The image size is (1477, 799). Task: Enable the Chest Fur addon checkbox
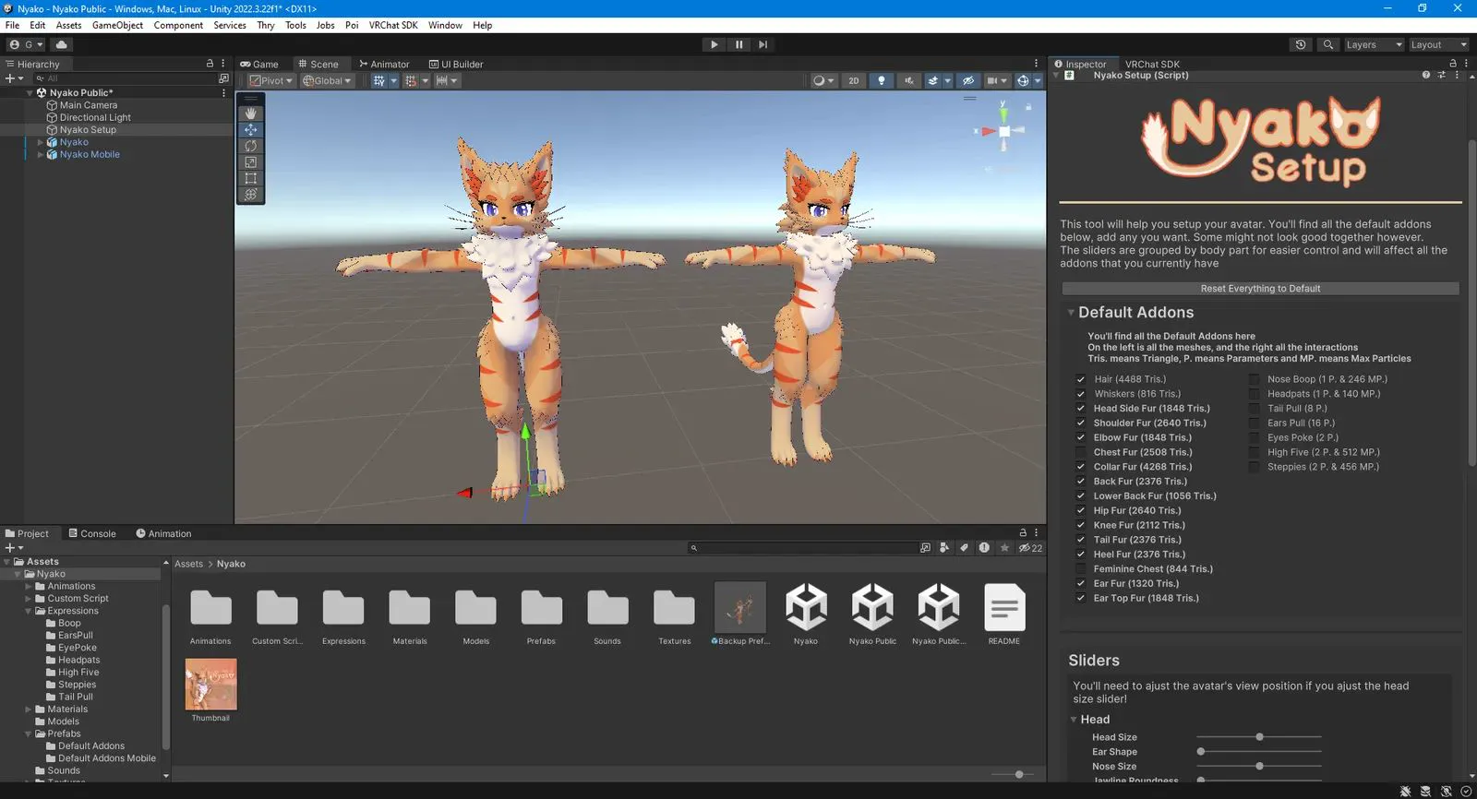(1080, 452)
